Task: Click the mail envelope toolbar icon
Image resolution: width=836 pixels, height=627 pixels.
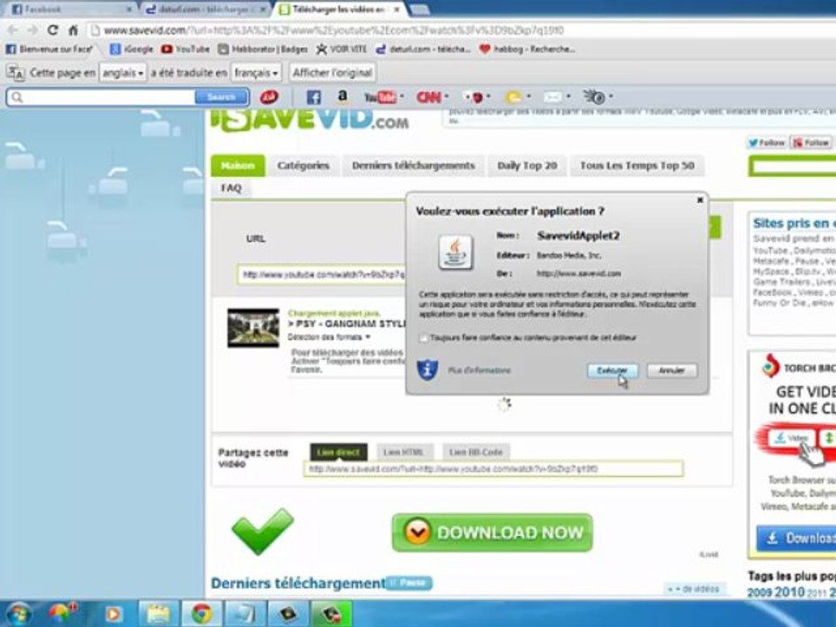Action: [x=552, y=97]
